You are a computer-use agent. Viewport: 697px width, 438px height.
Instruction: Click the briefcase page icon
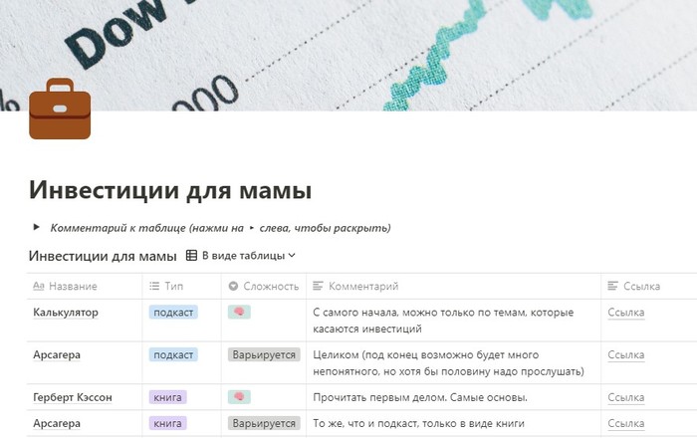(x=60, y=109)
